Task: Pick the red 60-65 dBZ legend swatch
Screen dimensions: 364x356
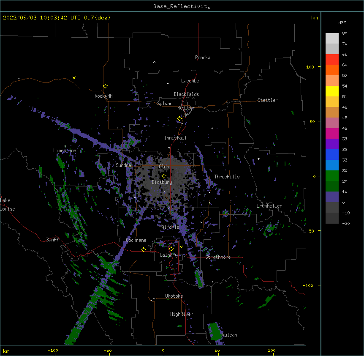Action: click(332, 59)
